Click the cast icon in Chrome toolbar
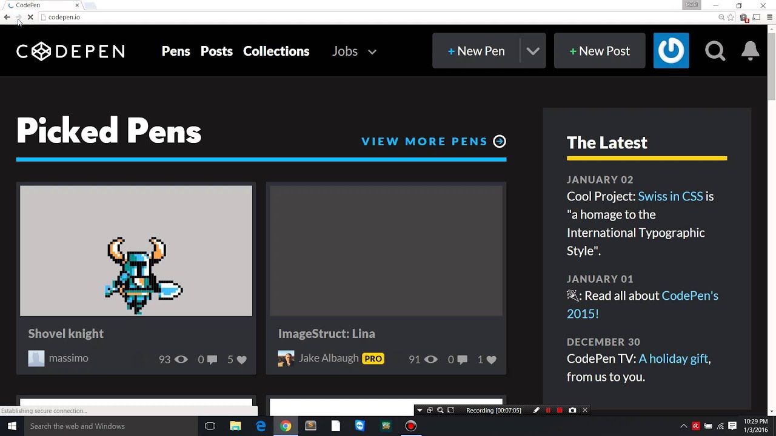This screenshot has height=436, width=776. [757, 17]
